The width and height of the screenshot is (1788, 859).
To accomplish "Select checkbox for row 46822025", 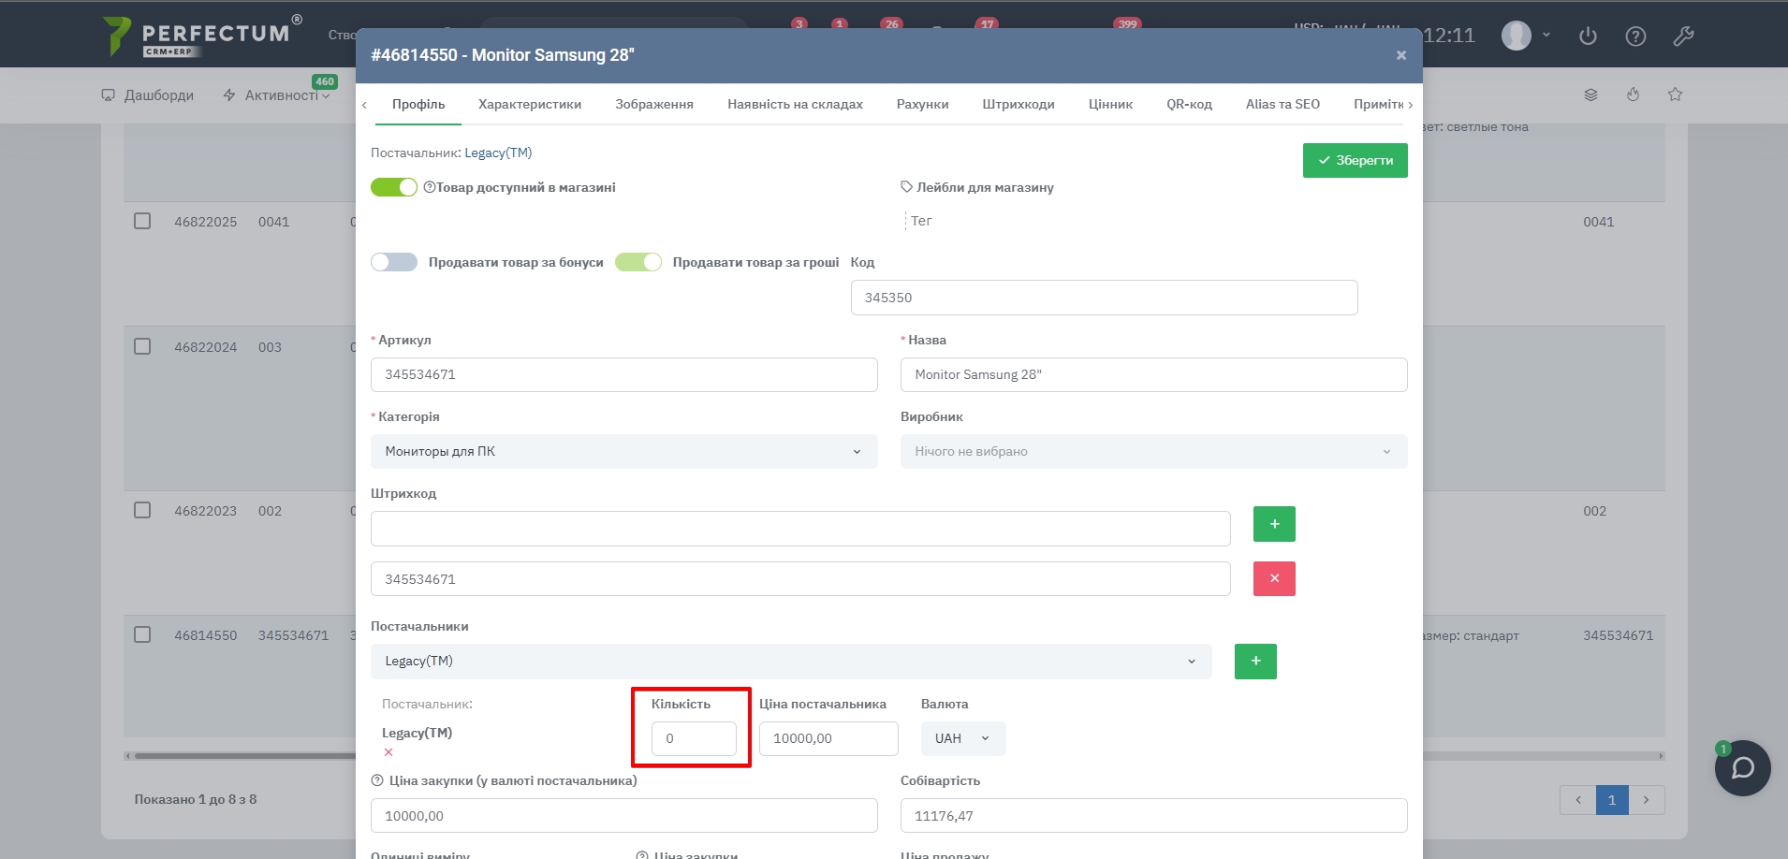I will click(142, 221).
